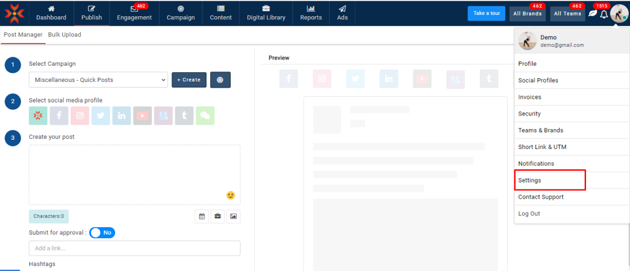This screenshot has width=630, height=271.
Task: Switch to the Bulk Upload tab
Action: tap(65, 35)
